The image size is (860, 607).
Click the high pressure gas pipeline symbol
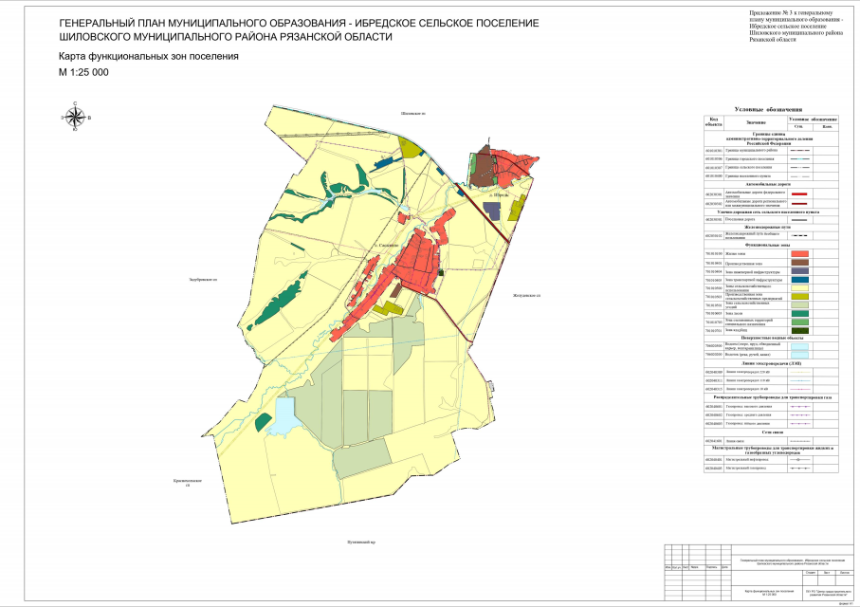pos(798,405)
